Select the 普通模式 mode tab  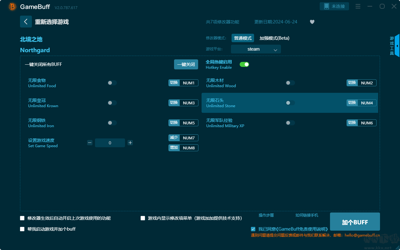[x=242, y=38]
